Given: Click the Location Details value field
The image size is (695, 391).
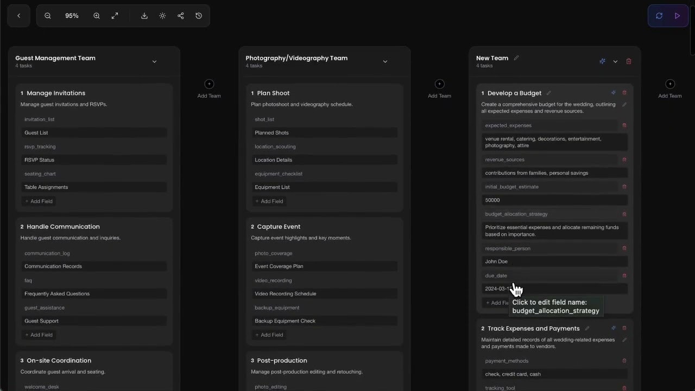Looking at the screenshot, I should [324, 160].
